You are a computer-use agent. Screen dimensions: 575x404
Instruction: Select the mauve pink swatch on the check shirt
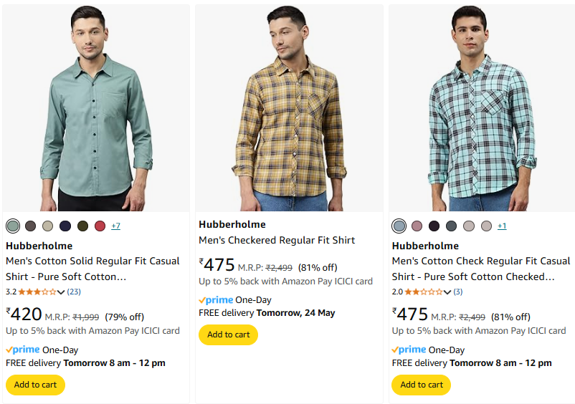pyautogui.click(x=417, y=226)
